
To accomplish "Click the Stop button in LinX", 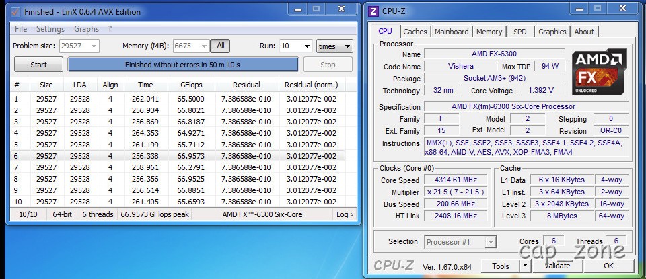I will tap(328, 65).
